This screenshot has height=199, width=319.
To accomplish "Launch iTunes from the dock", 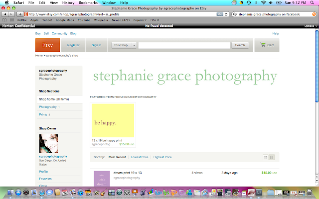I will click(x=80, y=193).
